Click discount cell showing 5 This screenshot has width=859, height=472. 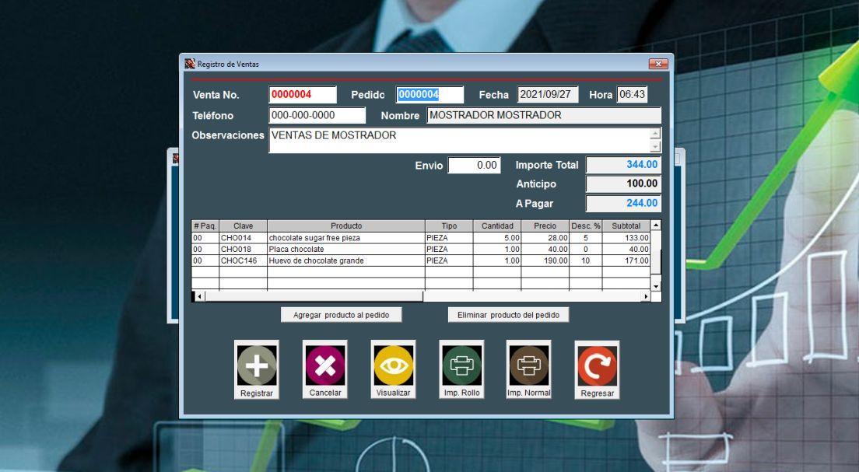click(x=586, y=238)
